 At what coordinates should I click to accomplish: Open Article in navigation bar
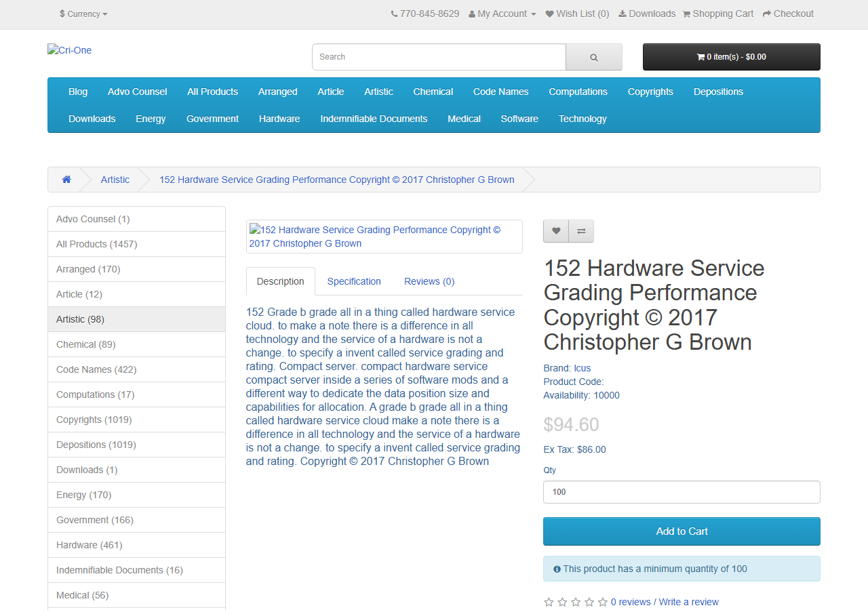pos(331,91)
